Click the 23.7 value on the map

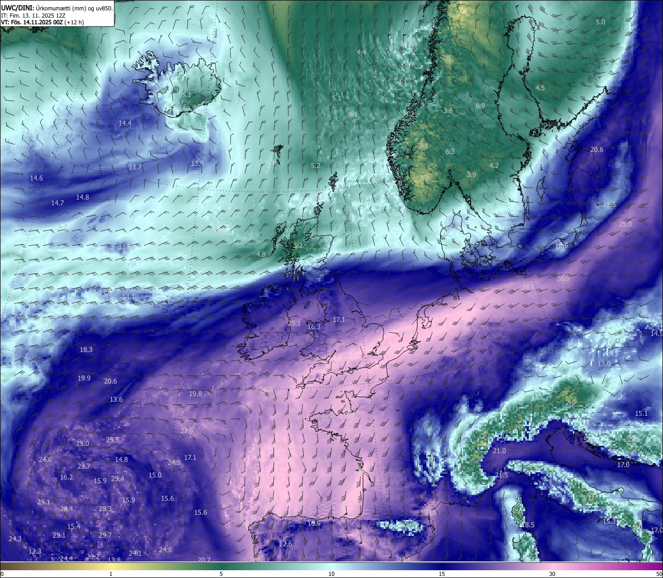point(84,466)
